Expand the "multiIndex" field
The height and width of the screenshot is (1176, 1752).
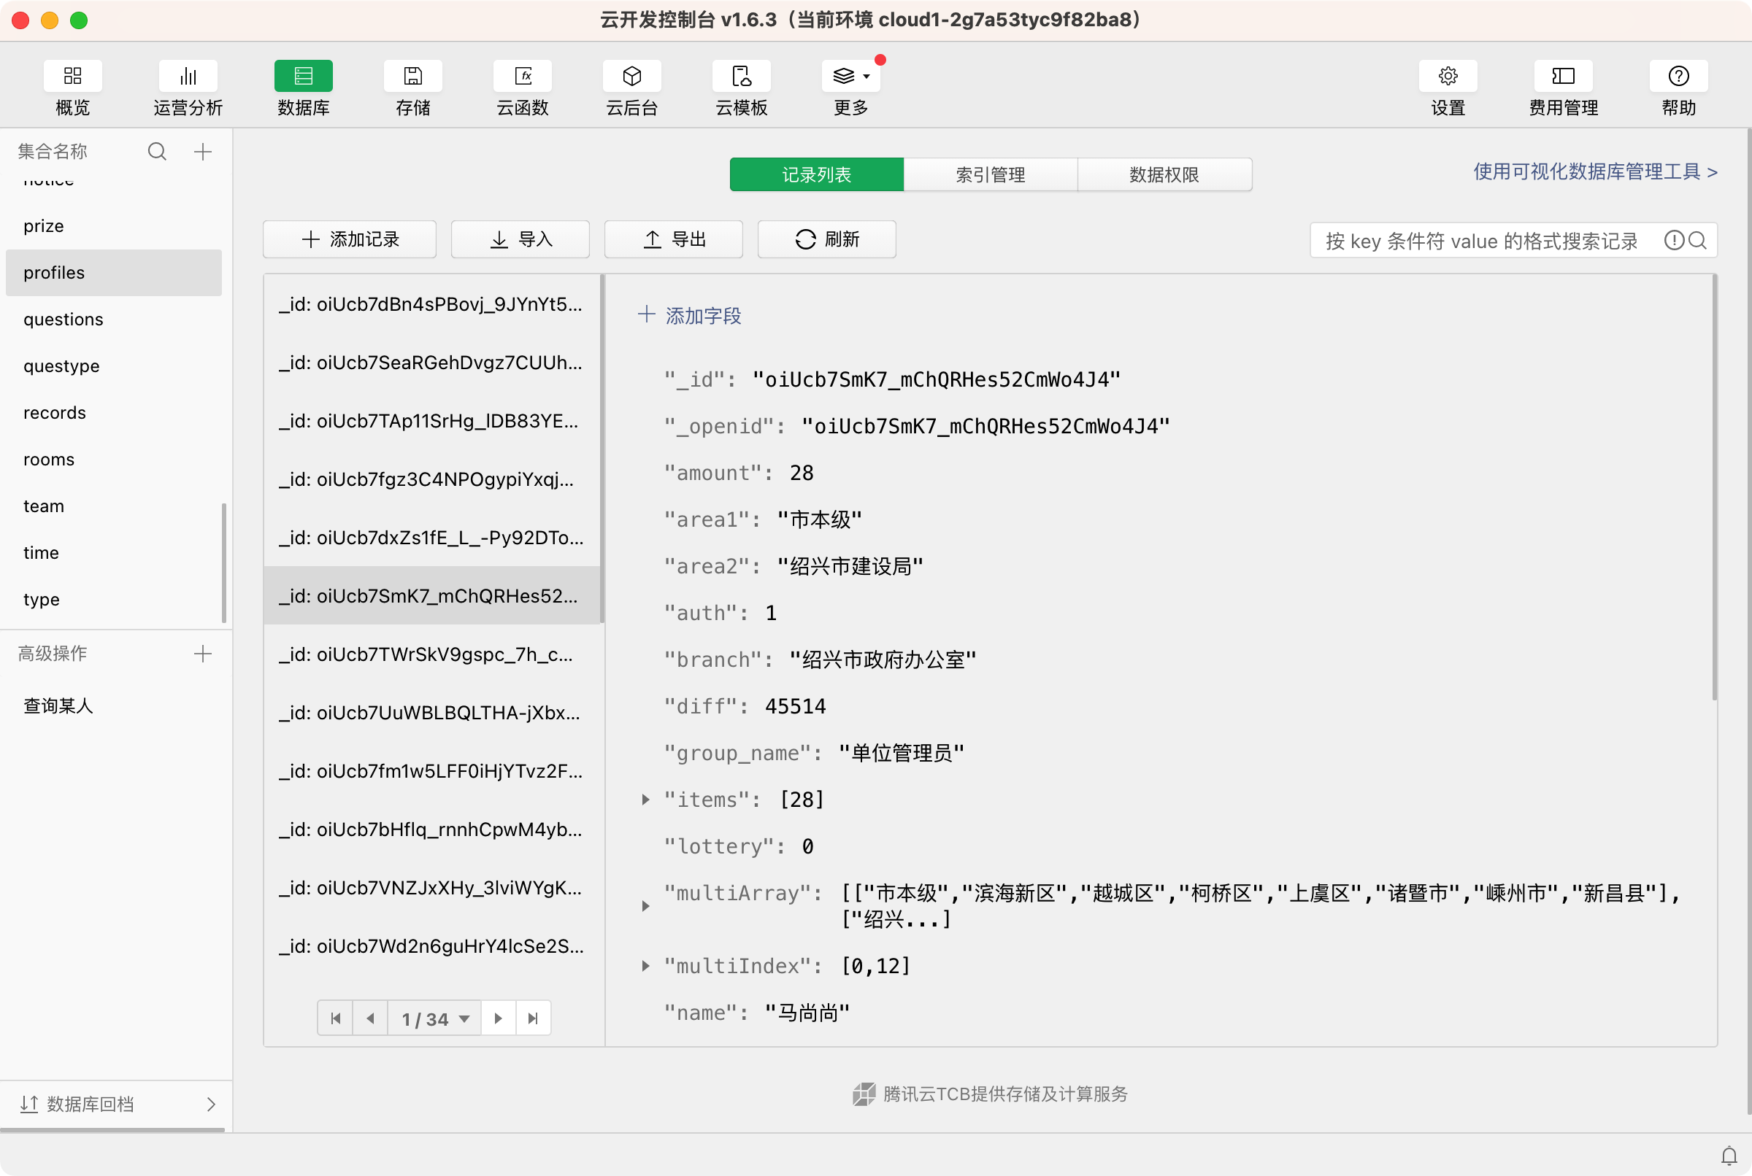(645, 966)
